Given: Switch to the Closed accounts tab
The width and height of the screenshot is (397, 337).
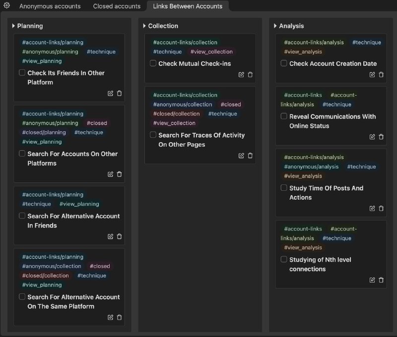Looking at the screenshot, I should tap(117, 6).
